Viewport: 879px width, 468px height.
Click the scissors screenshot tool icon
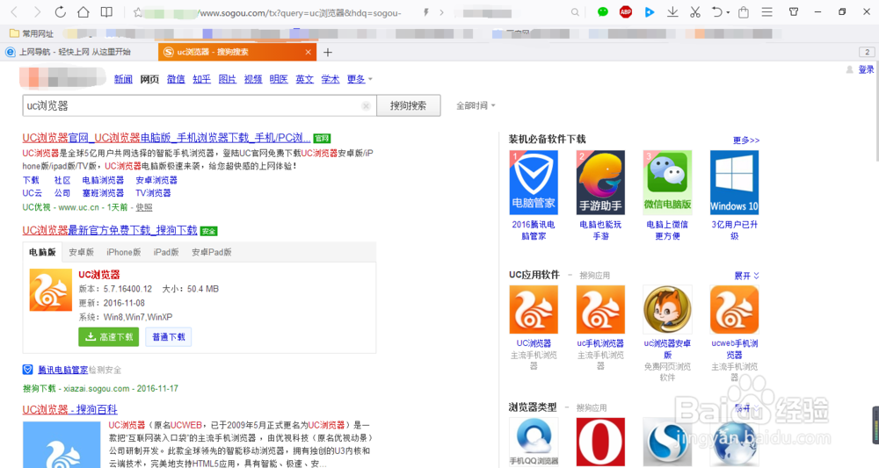click(695, 11)
